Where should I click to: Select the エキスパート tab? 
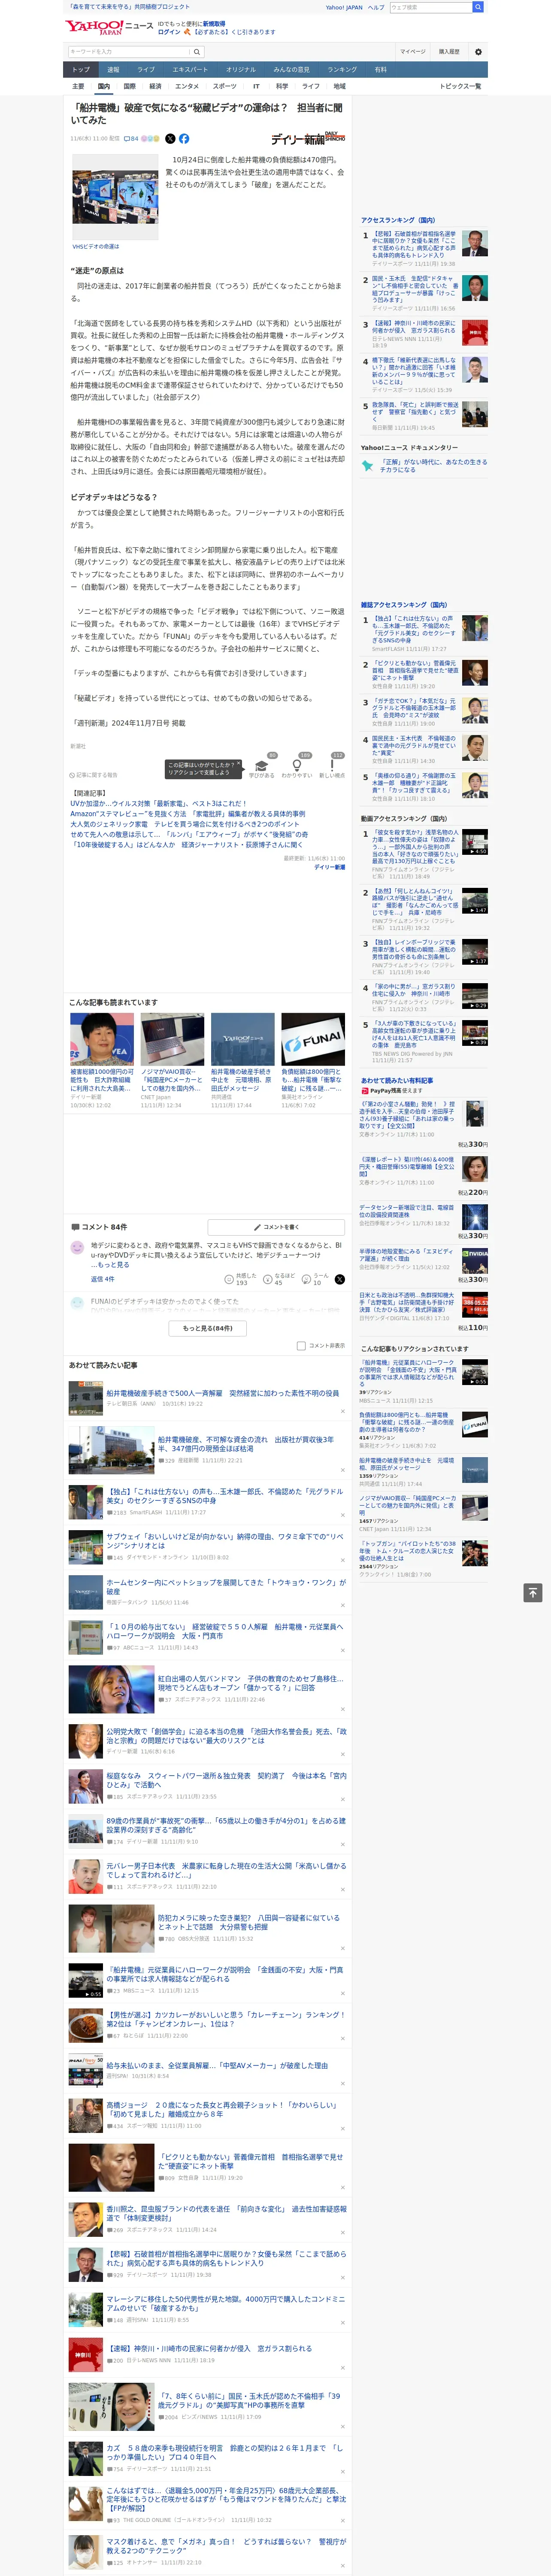(190, 69)
